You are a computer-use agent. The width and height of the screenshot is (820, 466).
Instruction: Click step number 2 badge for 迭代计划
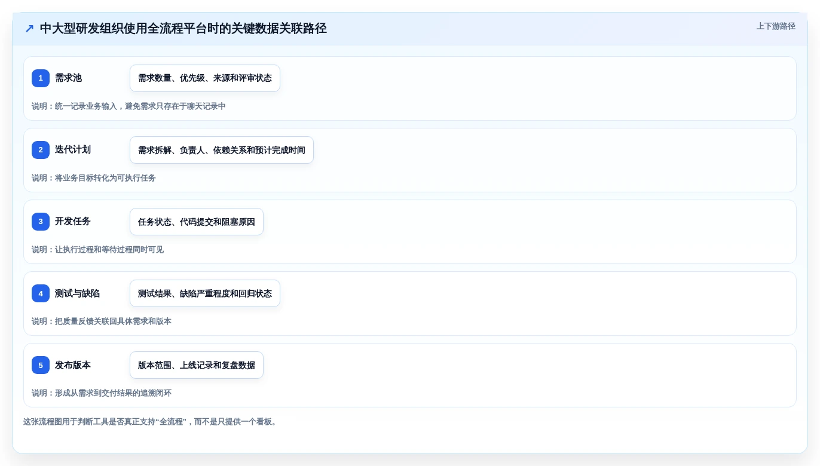(41, 150)
